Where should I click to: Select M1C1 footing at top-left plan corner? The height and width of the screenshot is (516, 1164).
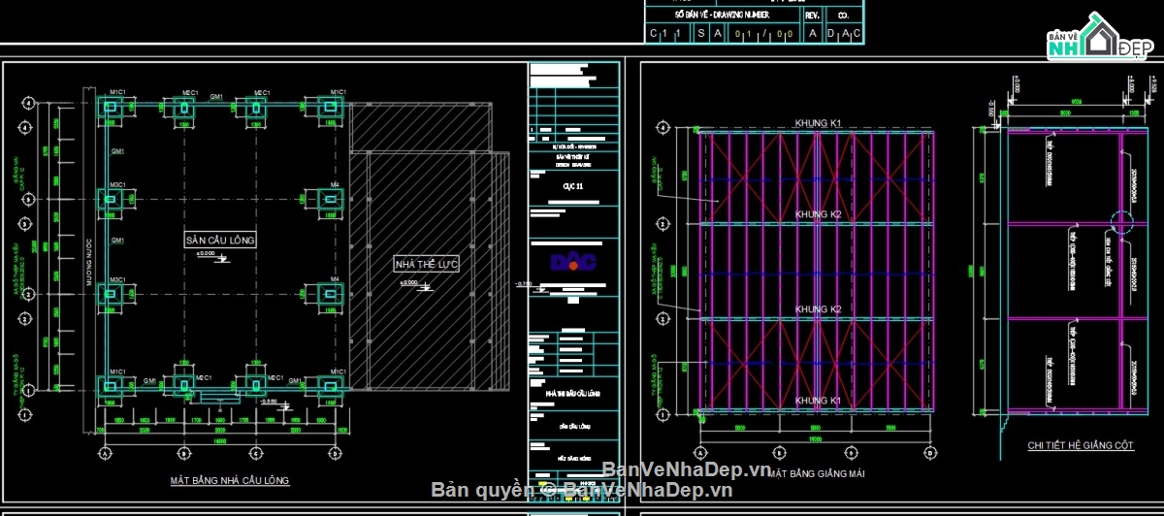112,108
